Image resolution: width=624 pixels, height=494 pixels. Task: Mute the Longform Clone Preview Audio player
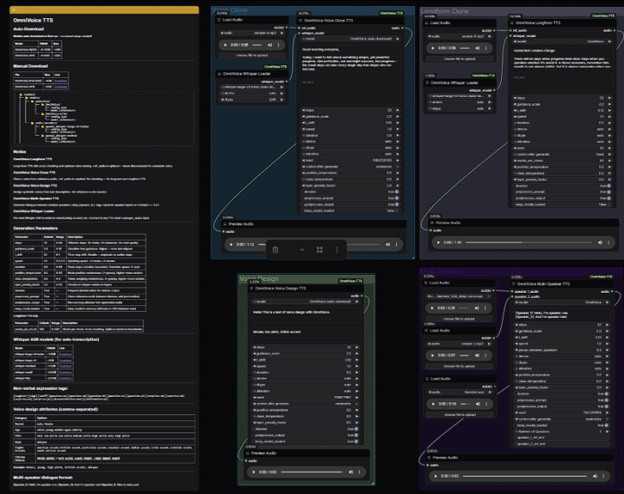pos(598,242)
